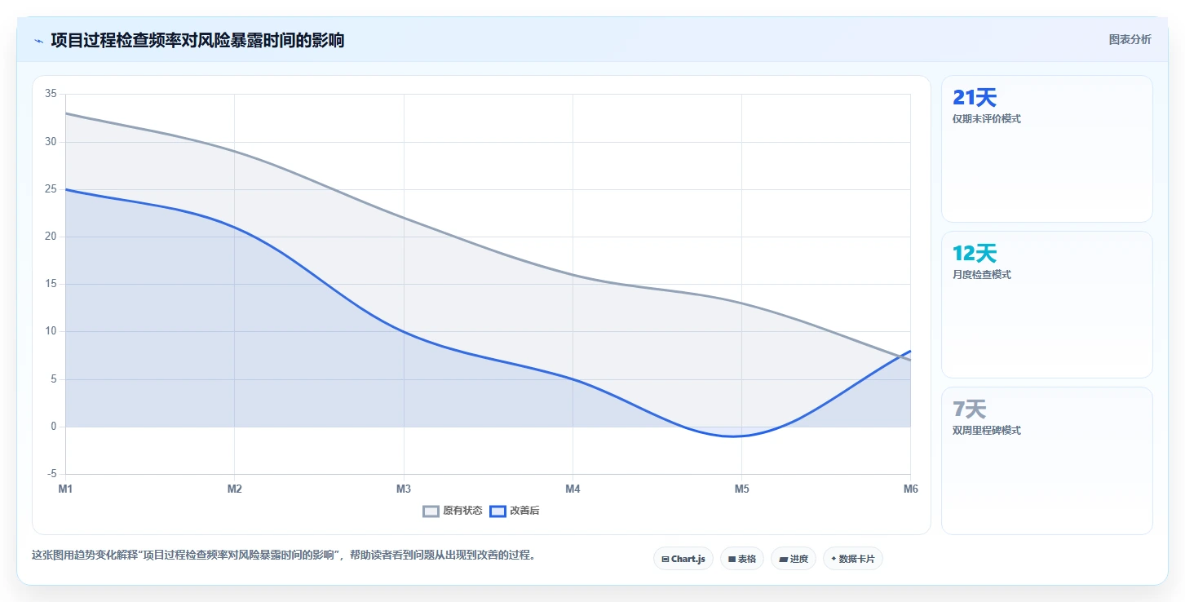Select the Chart.js tag
The image size is (1185, 602).
click(x=683, y=559)
